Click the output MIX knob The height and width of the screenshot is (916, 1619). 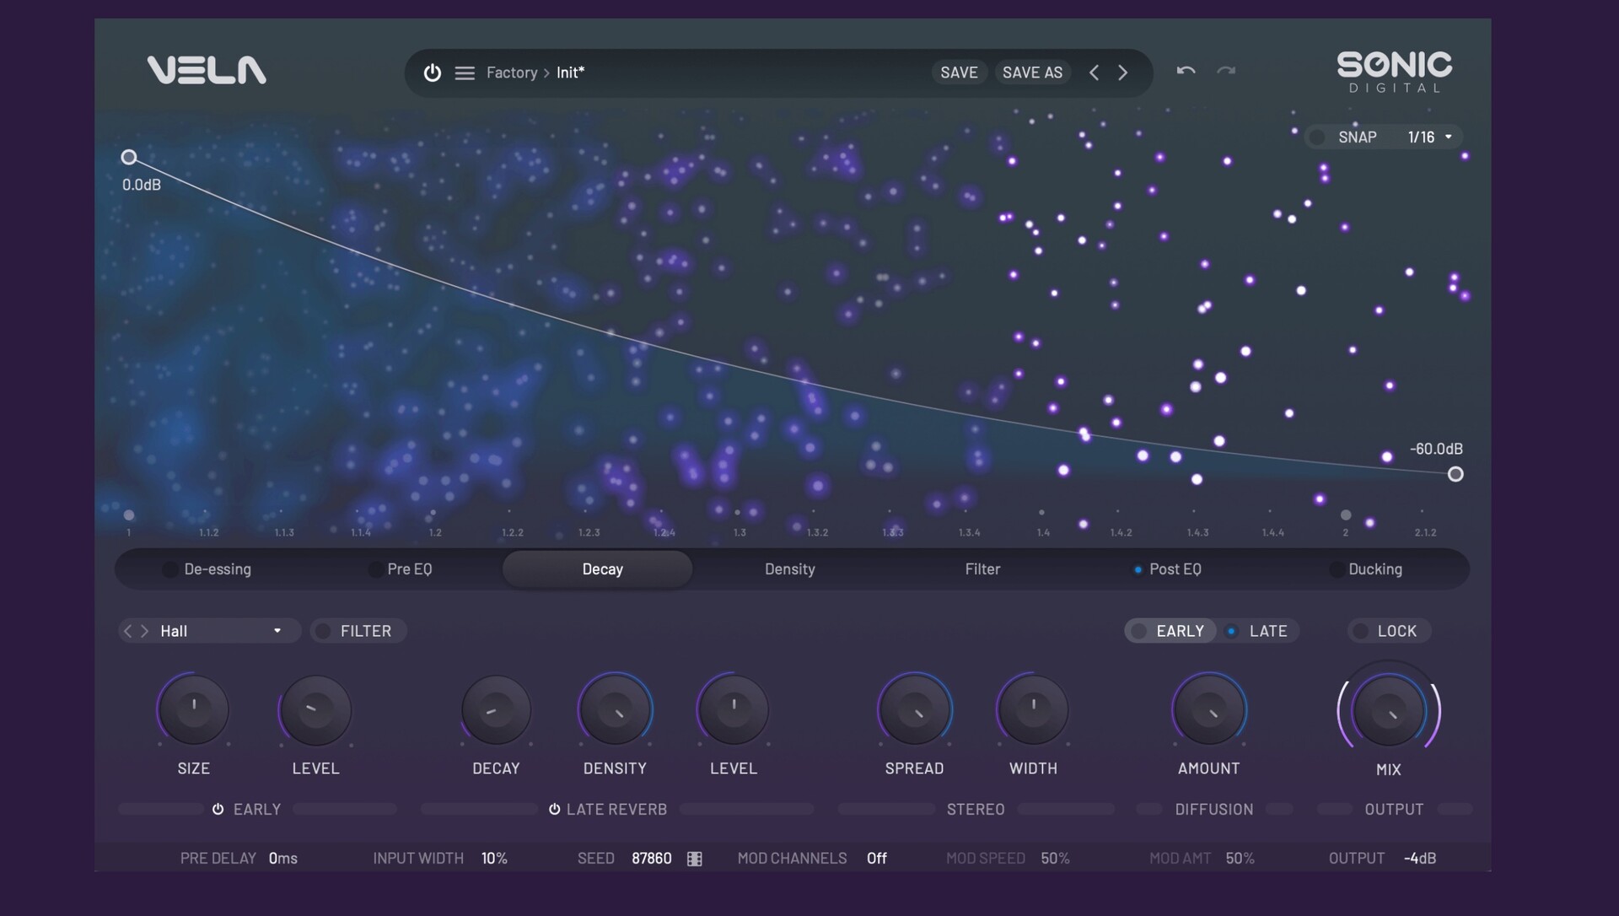1388,710
